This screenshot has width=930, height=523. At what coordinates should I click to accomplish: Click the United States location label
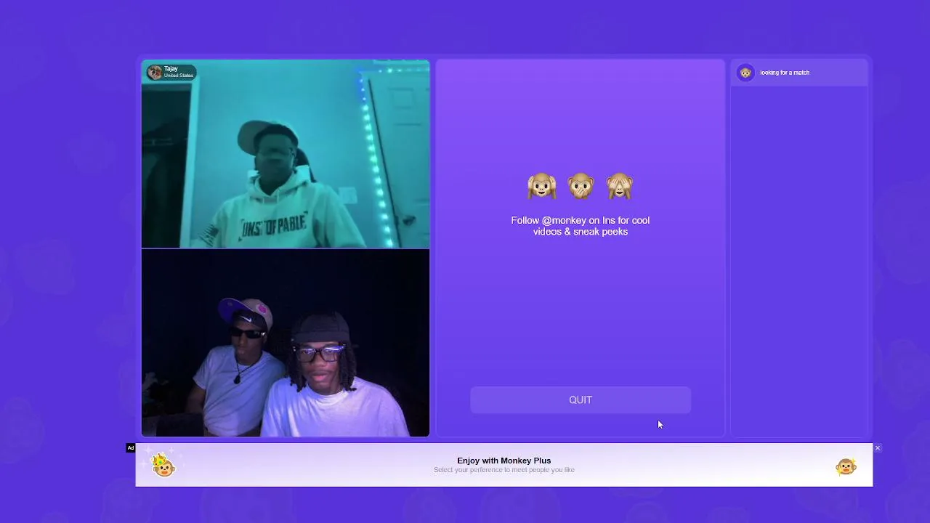click(179, 76)
